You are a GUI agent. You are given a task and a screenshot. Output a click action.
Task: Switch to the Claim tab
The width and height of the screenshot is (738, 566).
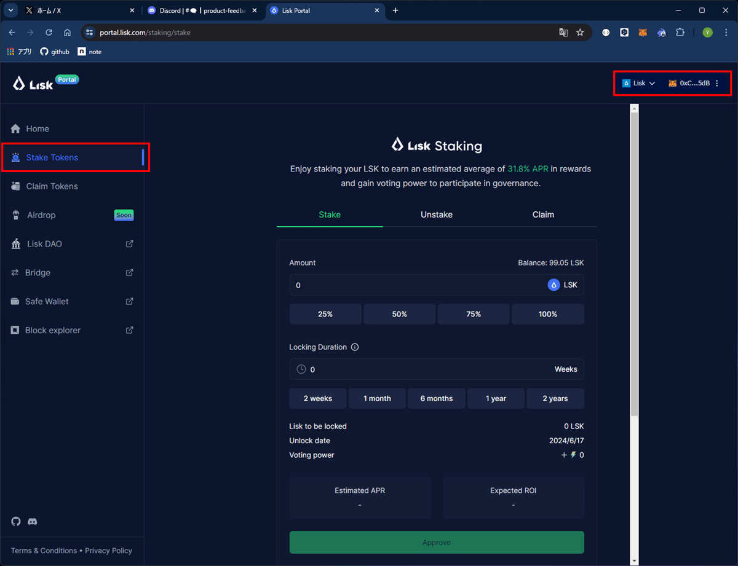[x=543, y=214]
